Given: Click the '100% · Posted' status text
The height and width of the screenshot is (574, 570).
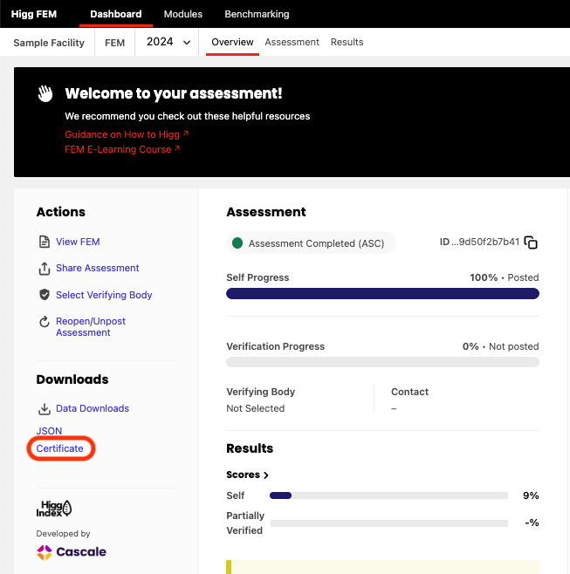Looking at the screenshot, I should [x=504, y=277].
